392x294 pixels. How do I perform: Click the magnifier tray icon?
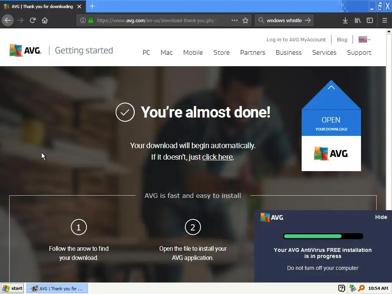(361, 288)
